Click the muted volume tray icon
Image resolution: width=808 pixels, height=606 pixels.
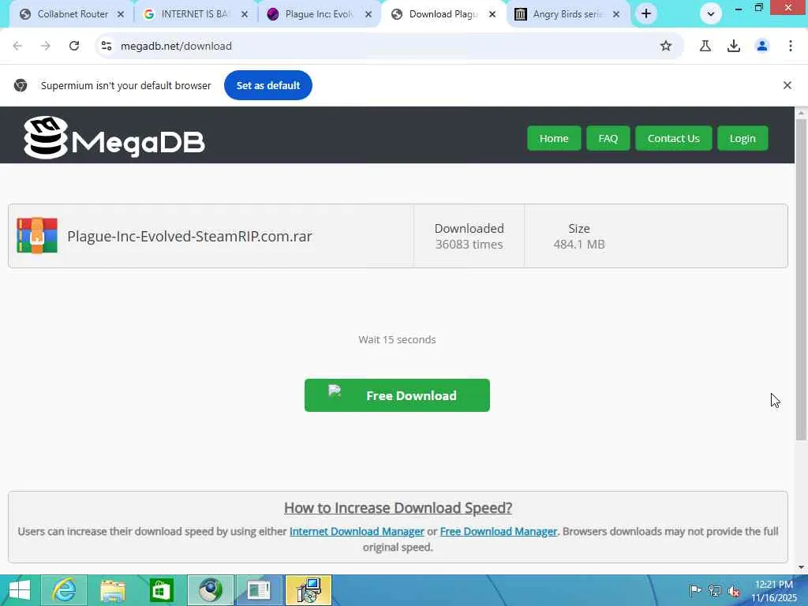tap(734, 591)
